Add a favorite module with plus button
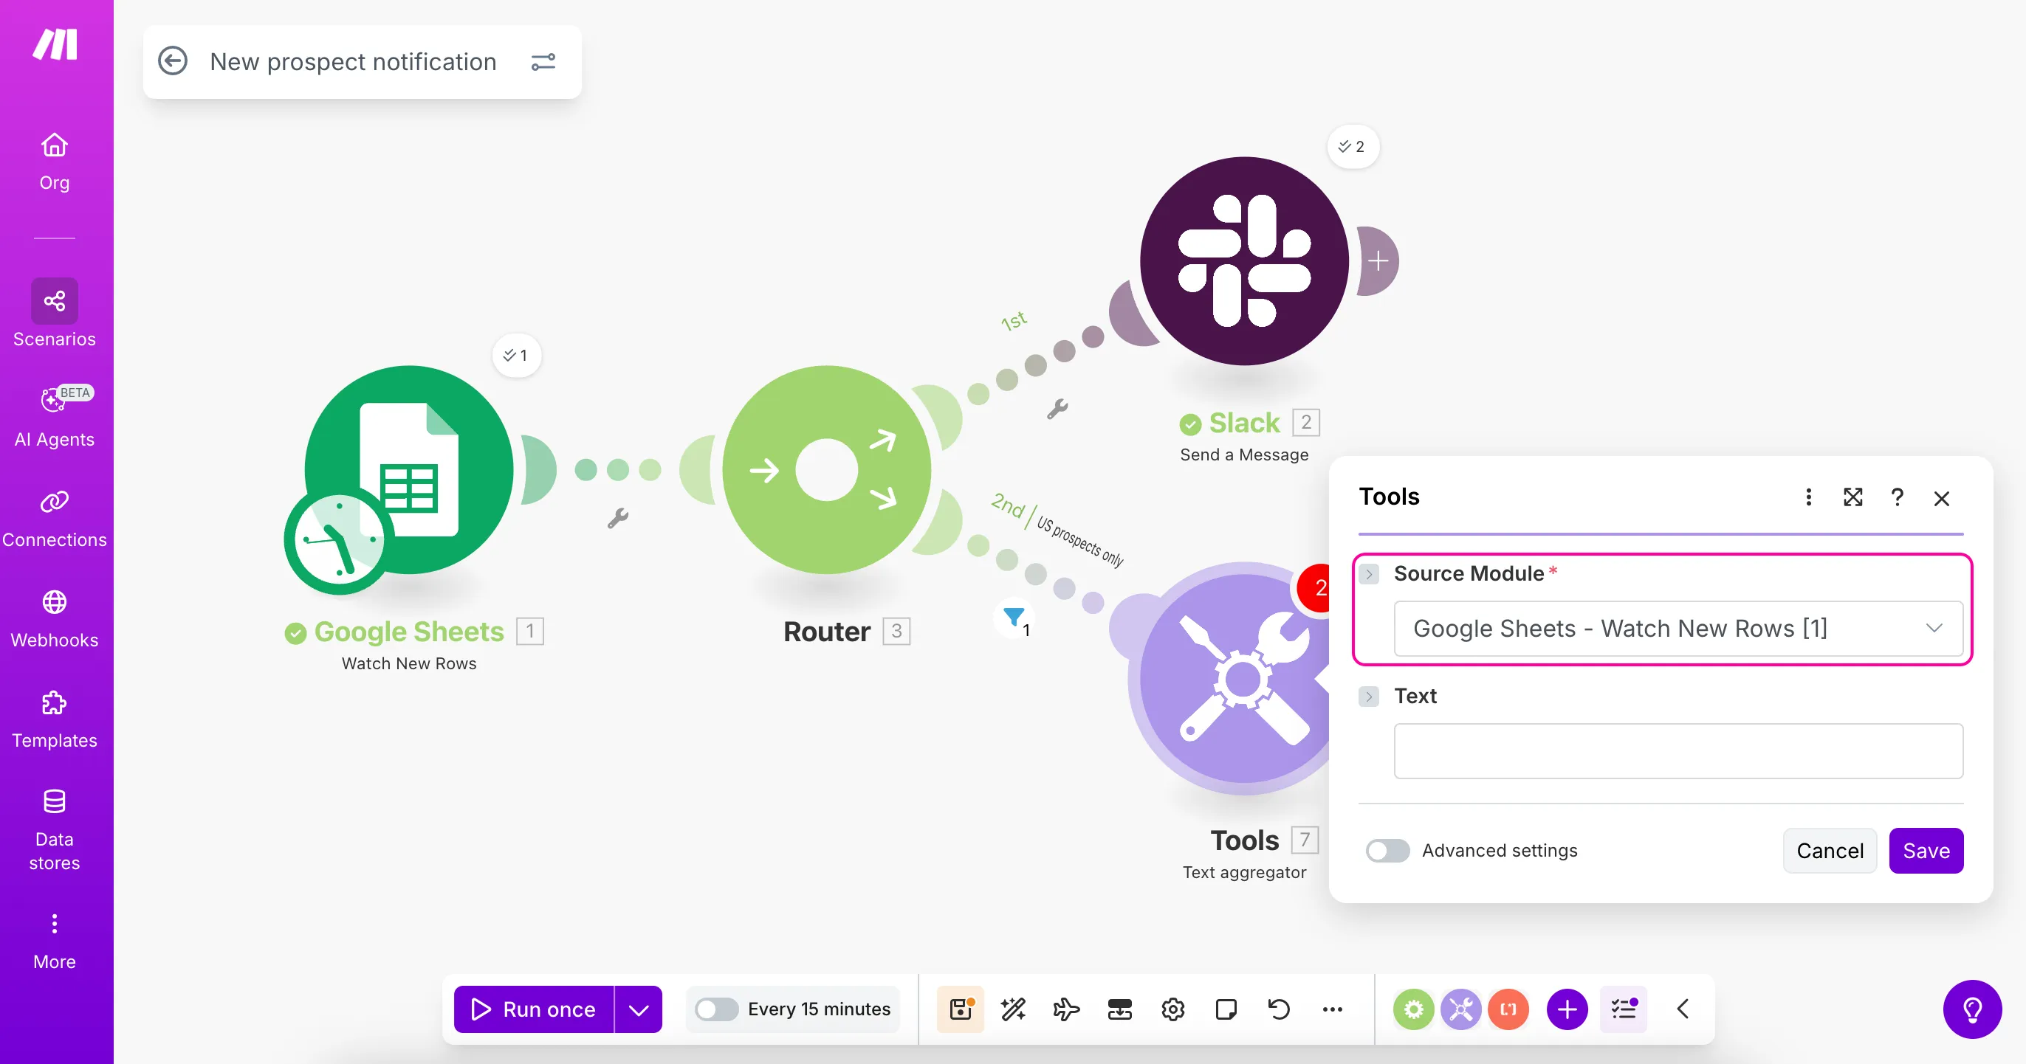The image size is (2026, 1064). point(1567,1009)
